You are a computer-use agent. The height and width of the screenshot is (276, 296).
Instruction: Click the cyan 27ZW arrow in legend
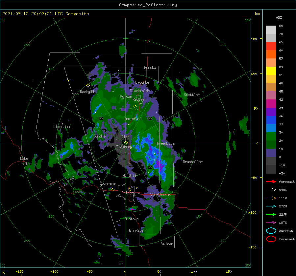coord(271,206)
